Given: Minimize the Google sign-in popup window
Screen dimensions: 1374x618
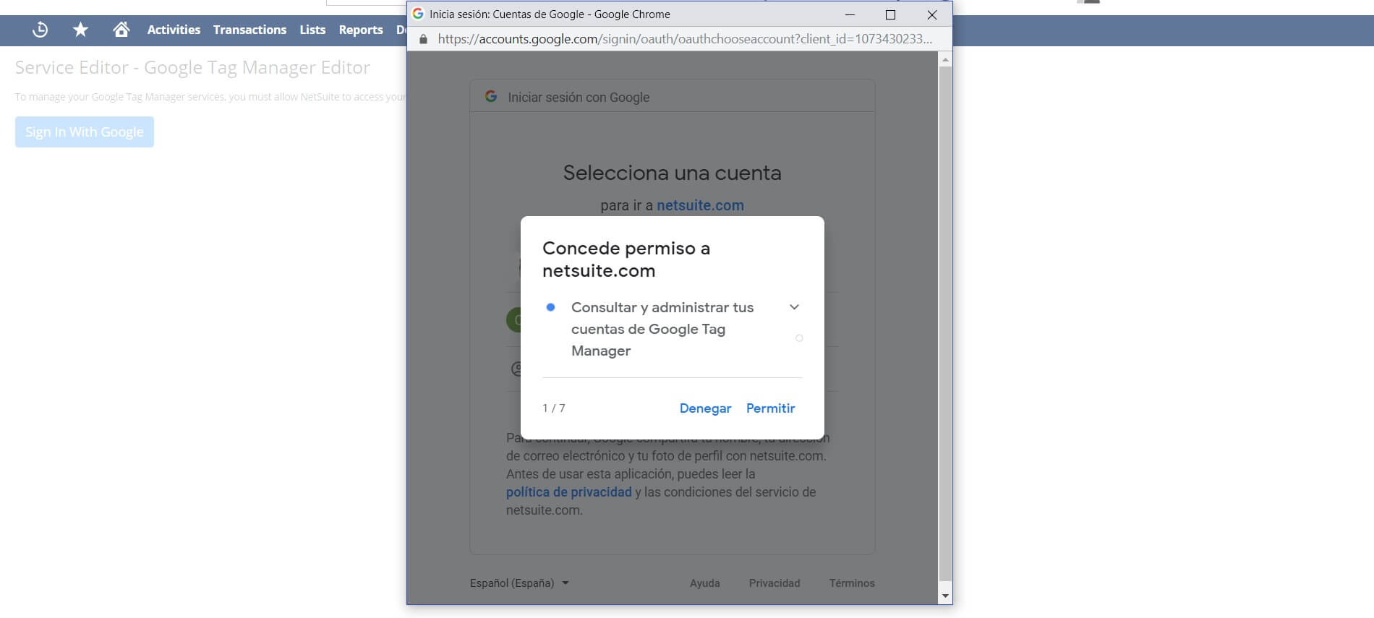Looking at the screenshot, I should point(850,14).
